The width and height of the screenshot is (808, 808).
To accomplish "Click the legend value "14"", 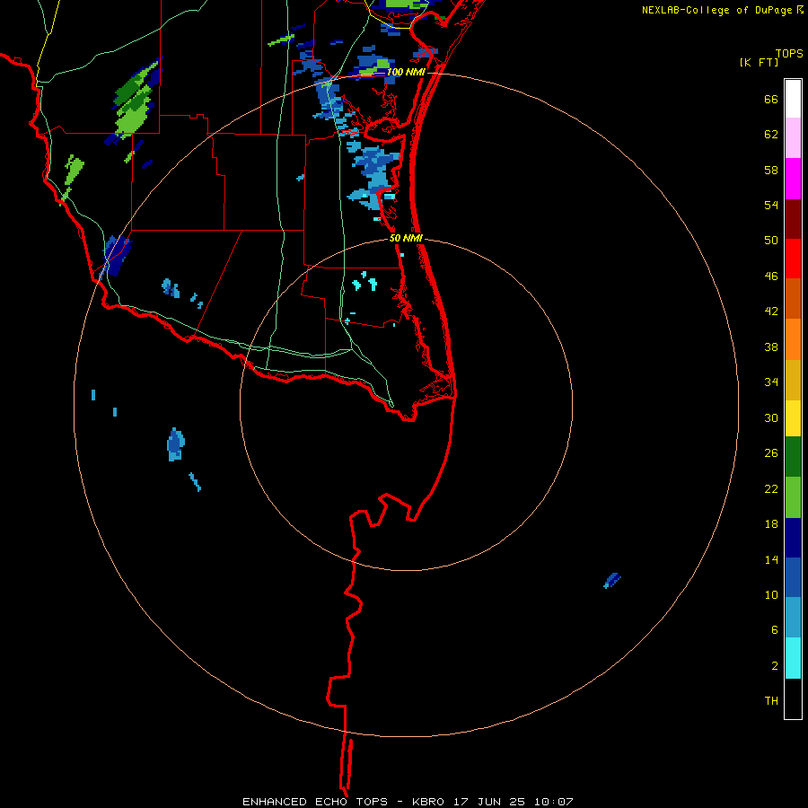I will click(771, 559).
